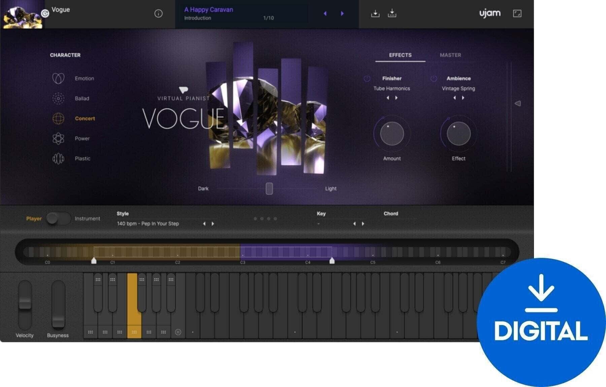
Task: Click the left keyboard range marker
Action: (x=94, y=261)
